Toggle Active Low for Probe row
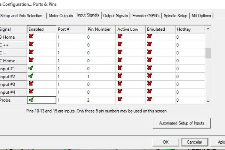 point(120,100)
